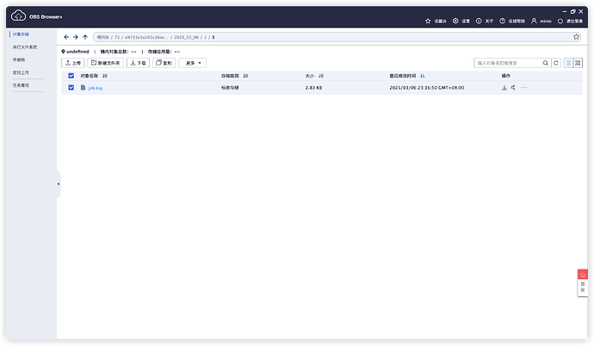Click the search magnifier icon
The image size is (594, 346).
(545, 63)
